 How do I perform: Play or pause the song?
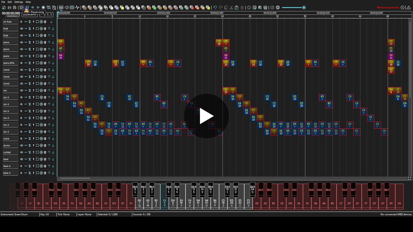[x=21, y=7]
